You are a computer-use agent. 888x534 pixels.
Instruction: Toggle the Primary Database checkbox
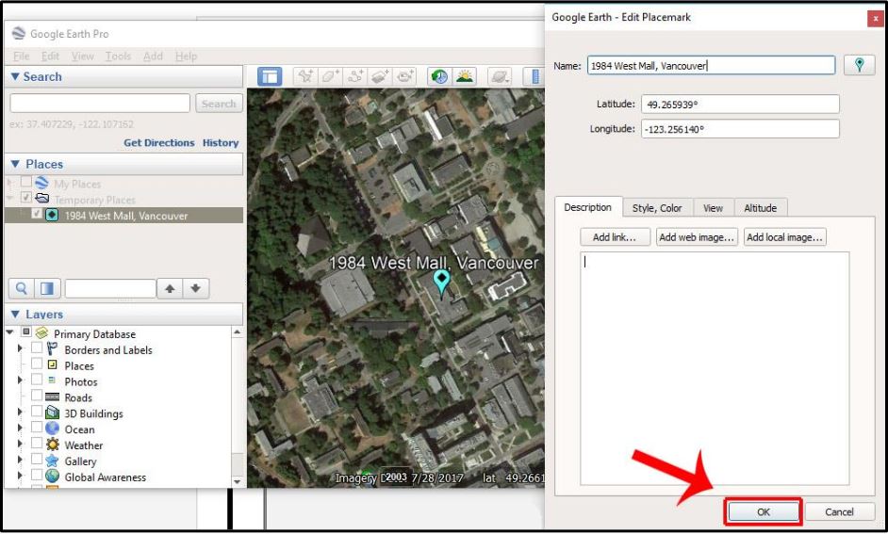26,332
